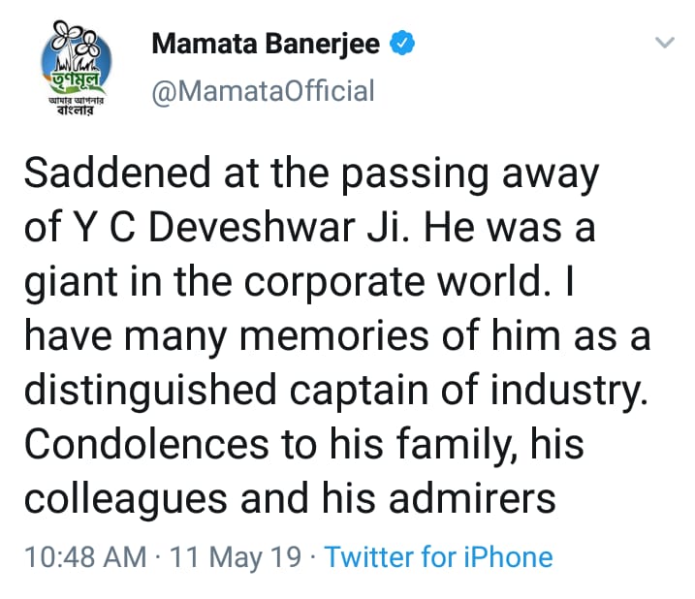The width and height of the screenshot is (695, 599).
Task: Click the বাংলার text under the logo
Action: (x=76, y=110)
